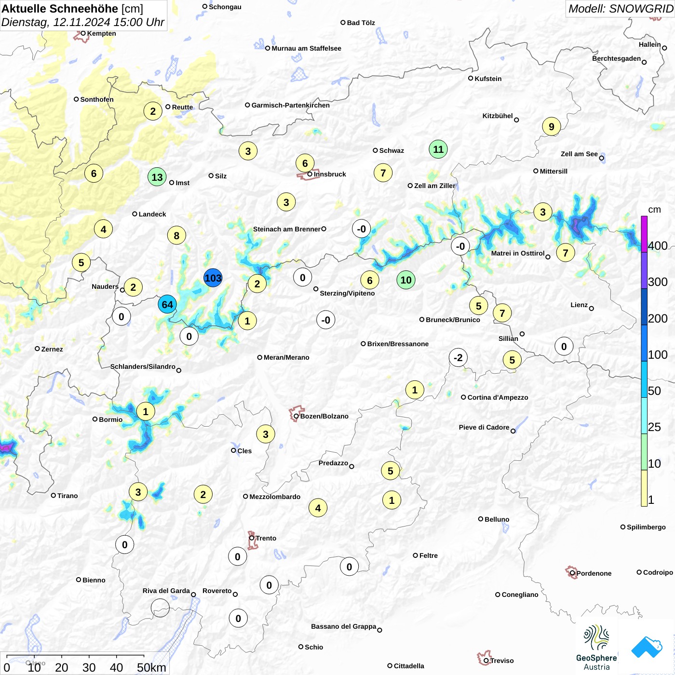Screen dimensions: 675x675
Task: Click the 'Bruneck/Brunico' label
Action: [x=453, y=320]
